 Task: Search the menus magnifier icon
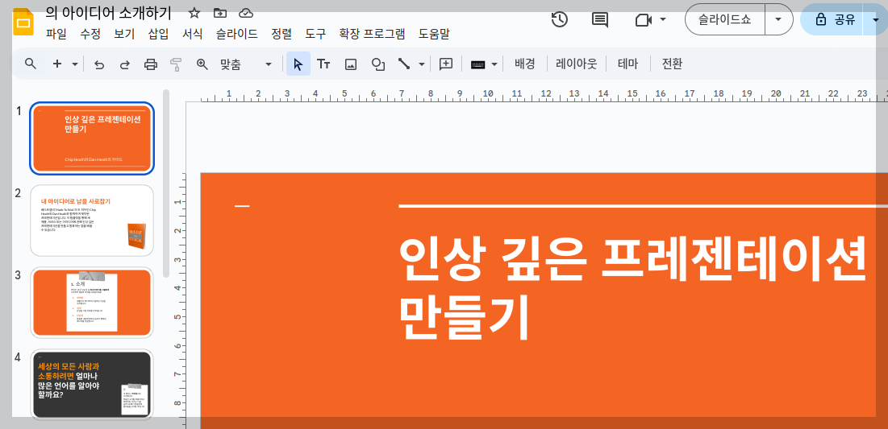(31, 64)
